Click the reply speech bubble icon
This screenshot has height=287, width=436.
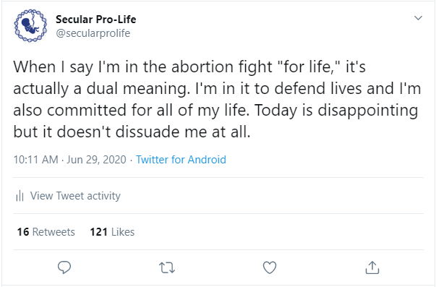pos(64,267)
